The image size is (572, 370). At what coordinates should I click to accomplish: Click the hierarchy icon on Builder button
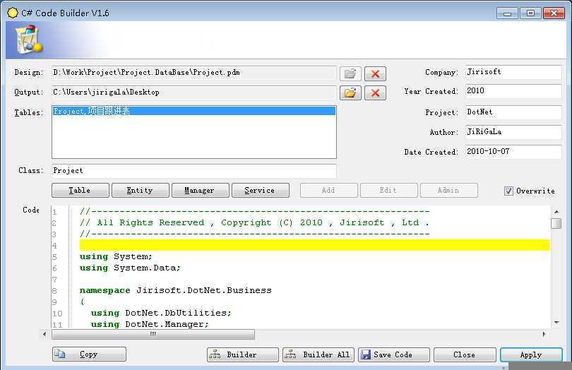[215, 354]
